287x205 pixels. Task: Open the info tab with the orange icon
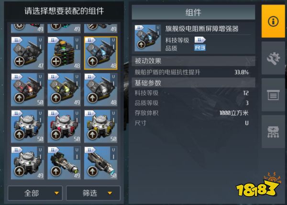(x=273, y=21)
